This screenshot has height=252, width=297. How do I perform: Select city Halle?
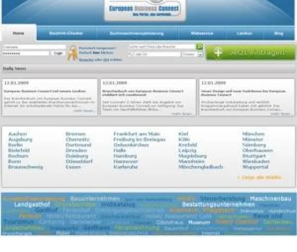[120, 151]
